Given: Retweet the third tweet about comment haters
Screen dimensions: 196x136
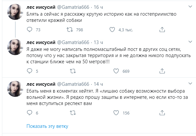Looking at the screenshot, I should (69, 113).
